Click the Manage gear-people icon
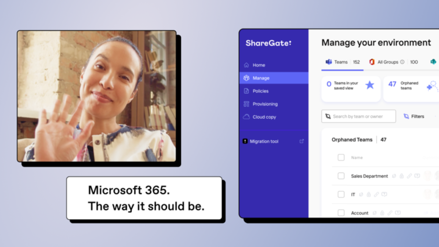Screen dimensions: 439x247 (x=246, y=78)
